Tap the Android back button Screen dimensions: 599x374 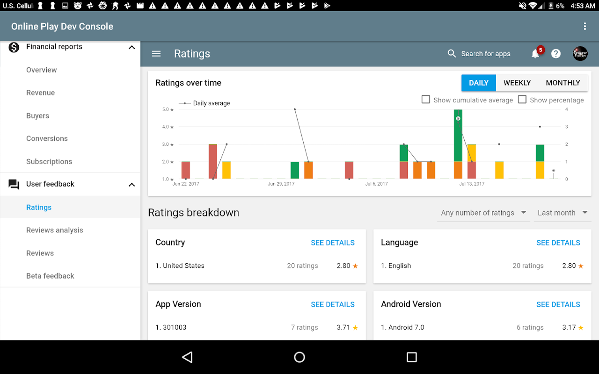[x=187, y=357]
